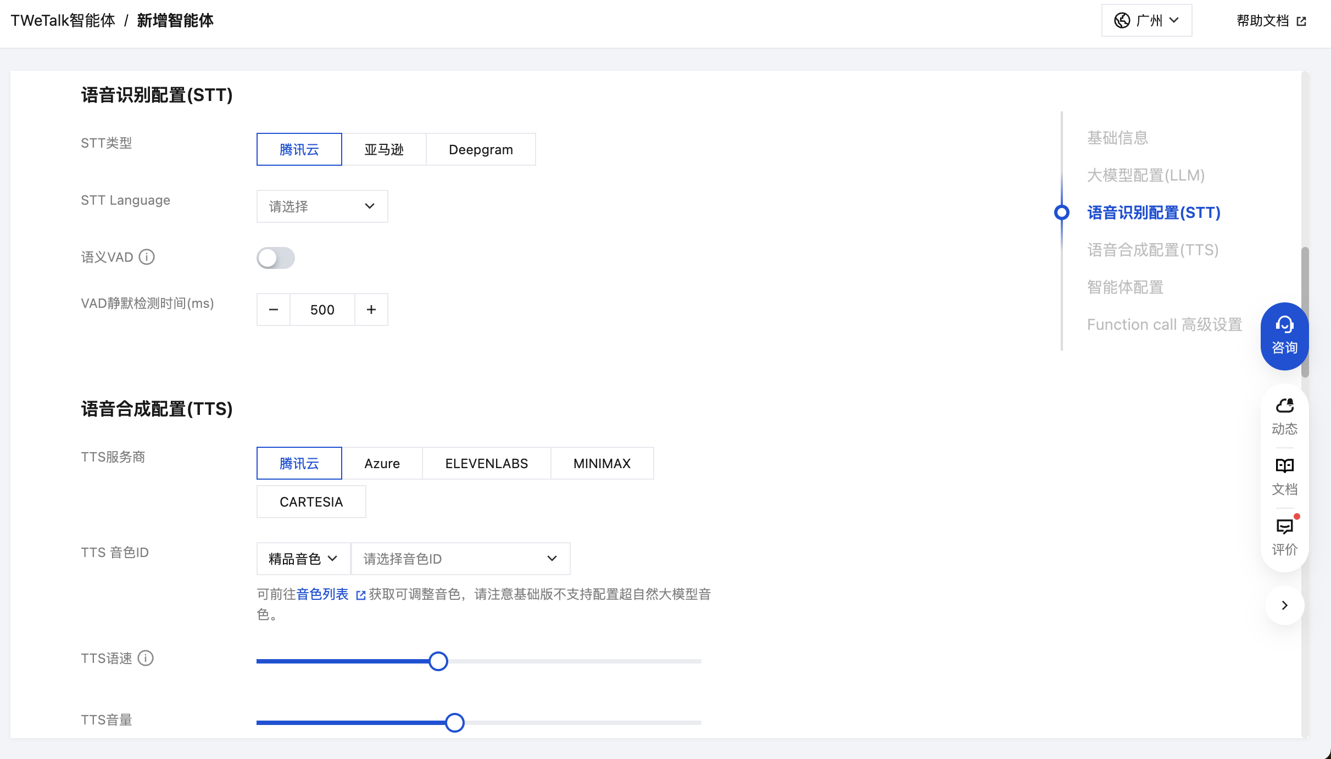This screenshot has width=1331, height=759.
Task: Go to the TWeTalk智能体 breadcrumb
Action: [x=63, y=20]
